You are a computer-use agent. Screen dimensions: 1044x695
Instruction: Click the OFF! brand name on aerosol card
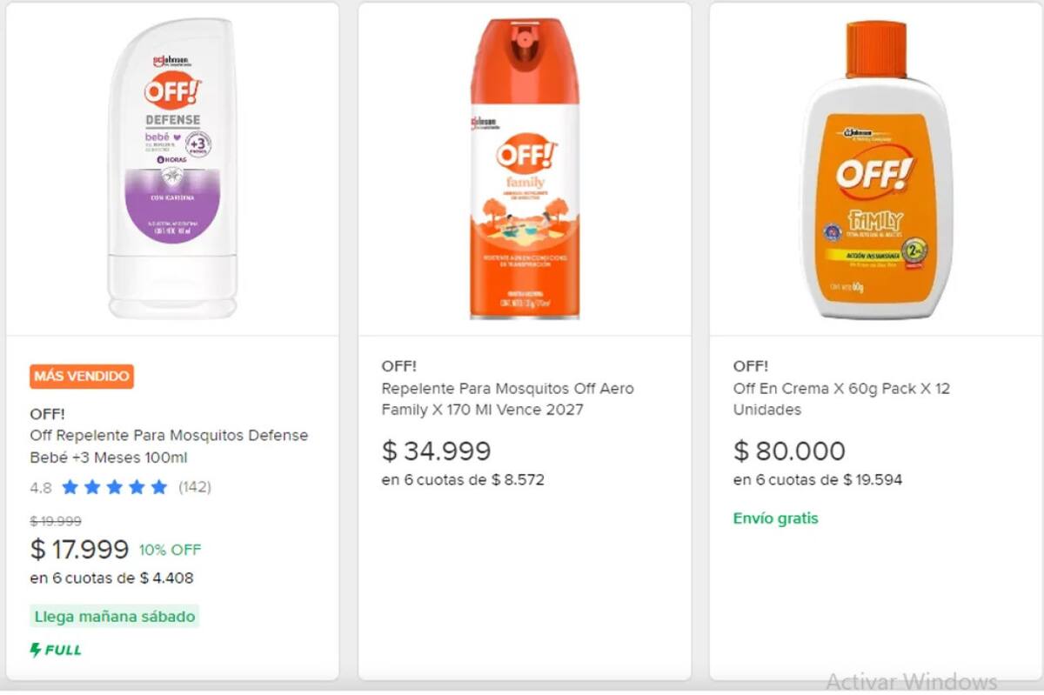(398, 366)
